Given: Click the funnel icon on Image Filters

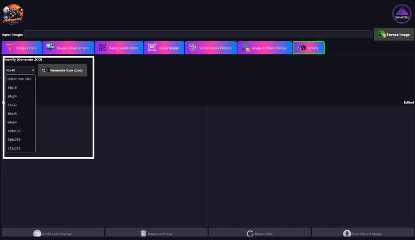Looking at the screenshot, I should point(9,48).
